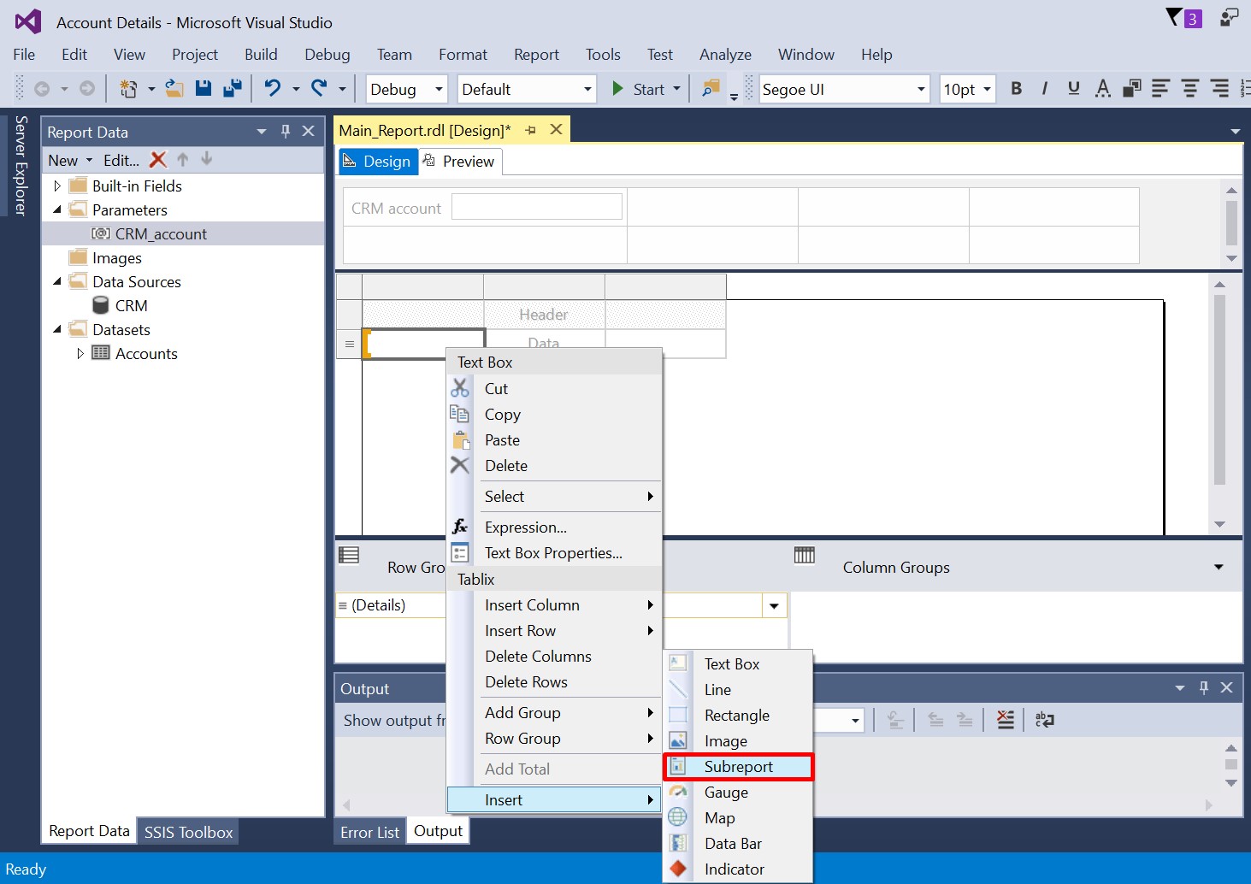
Task: Click the Undo arrow icon
Action: pos(273,88)
